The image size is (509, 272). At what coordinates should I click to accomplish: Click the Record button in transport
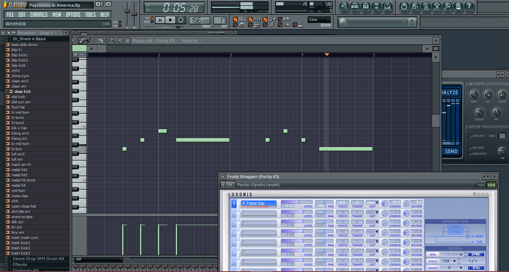181,20
